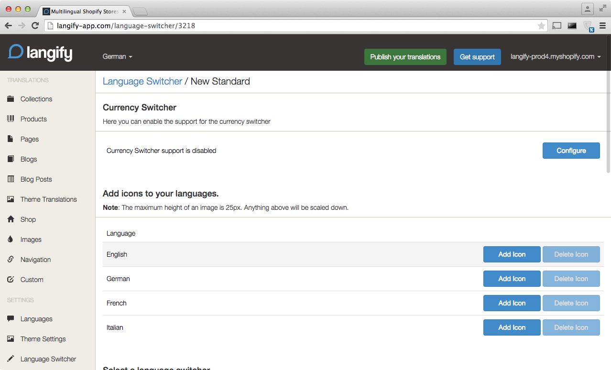Expand the langify-prod4.myshopify.com store menu

coord(555,56)
